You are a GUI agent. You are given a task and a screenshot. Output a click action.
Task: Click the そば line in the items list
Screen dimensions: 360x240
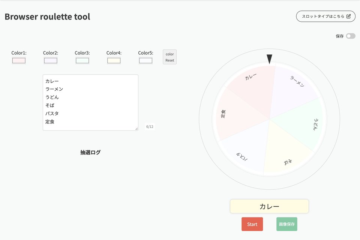[50, 105]
